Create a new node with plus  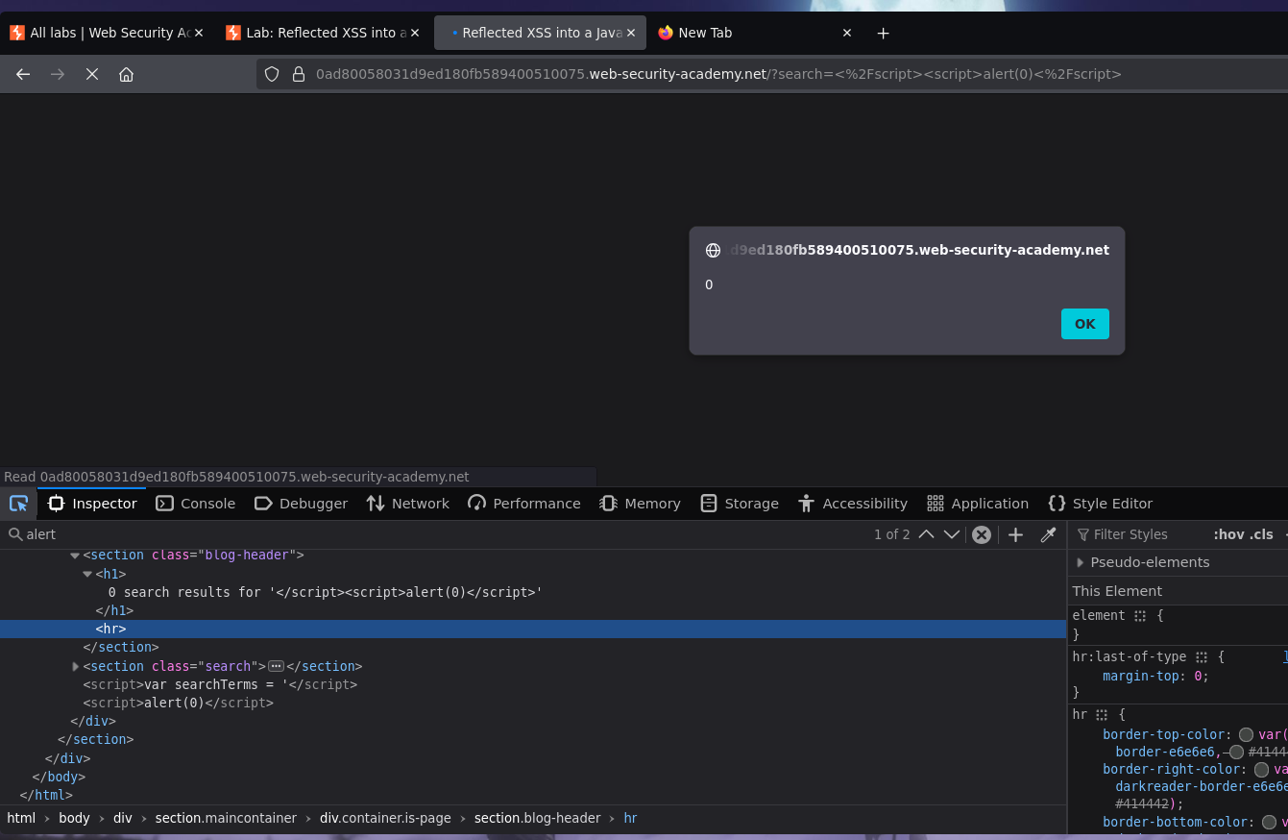[1015, 534]
